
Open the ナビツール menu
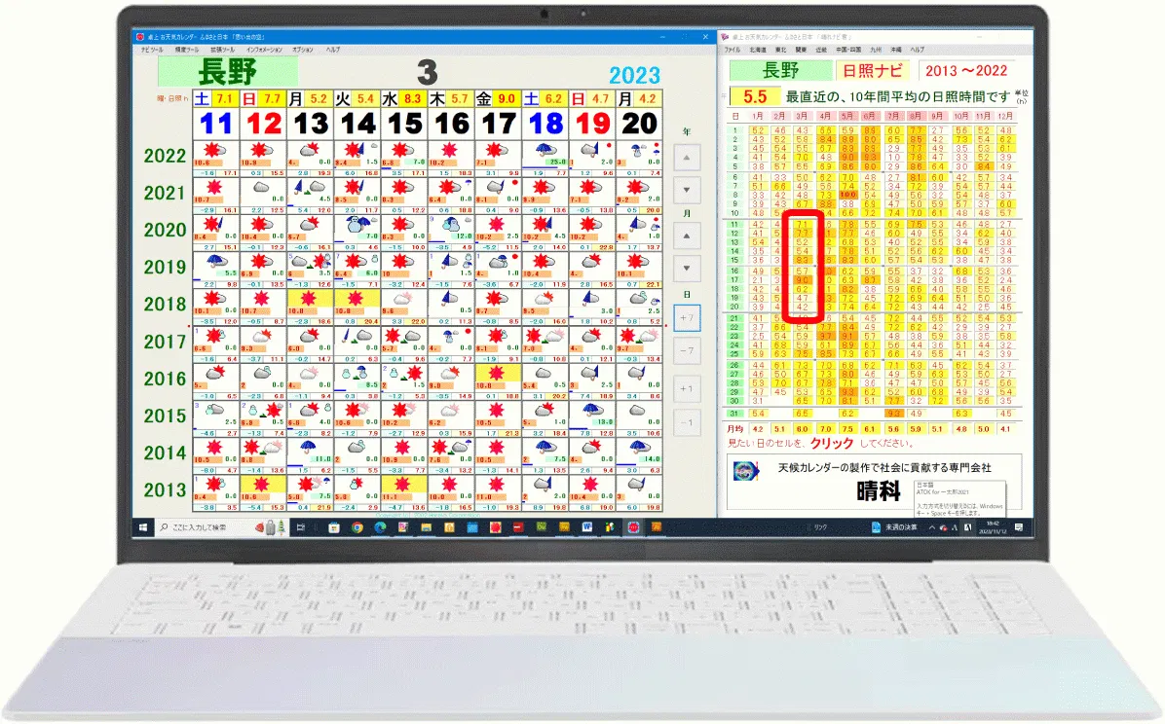152,49
